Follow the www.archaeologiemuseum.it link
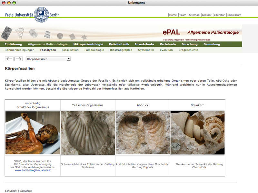Image resolution: width=258 pixels, height=193 pixels. [33, 170]
